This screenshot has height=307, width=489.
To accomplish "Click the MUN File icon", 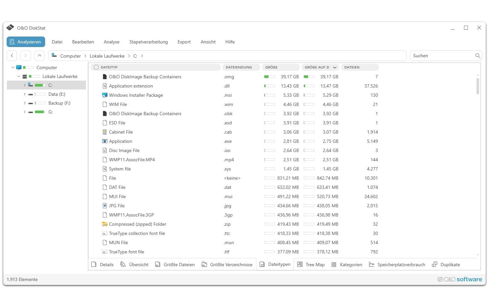I will click(105, 243).
